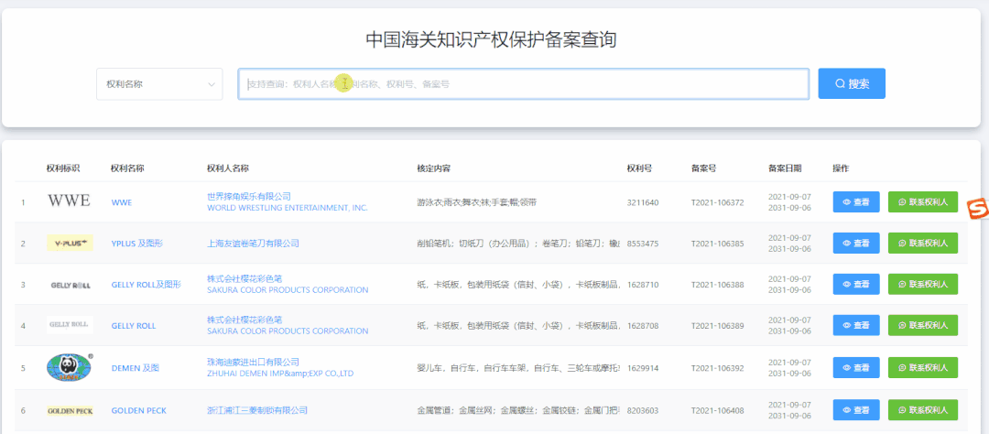The width and height of the screenshot is (989, 434).
Task: Click the blue 搜索 search button
Action: point(852,84)
